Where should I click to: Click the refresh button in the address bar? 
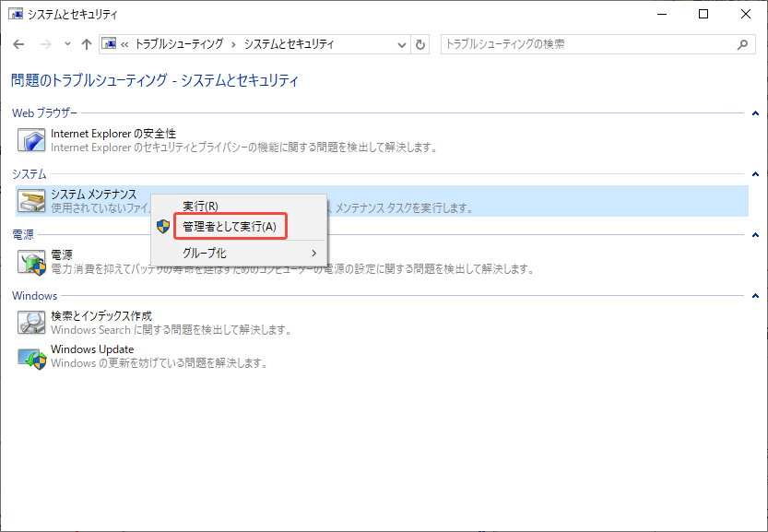tap(420, 43)
